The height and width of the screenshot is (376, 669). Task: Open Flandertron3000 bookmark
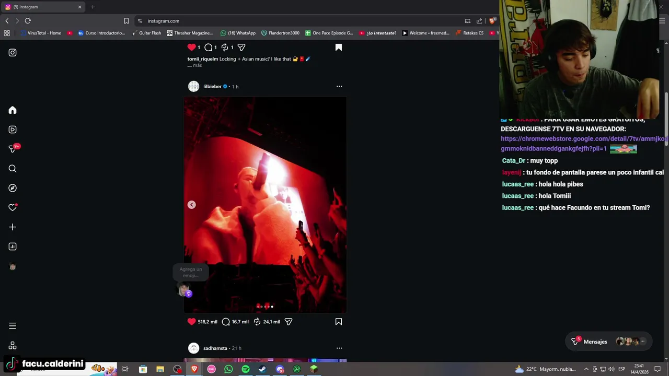click(280, 33)
